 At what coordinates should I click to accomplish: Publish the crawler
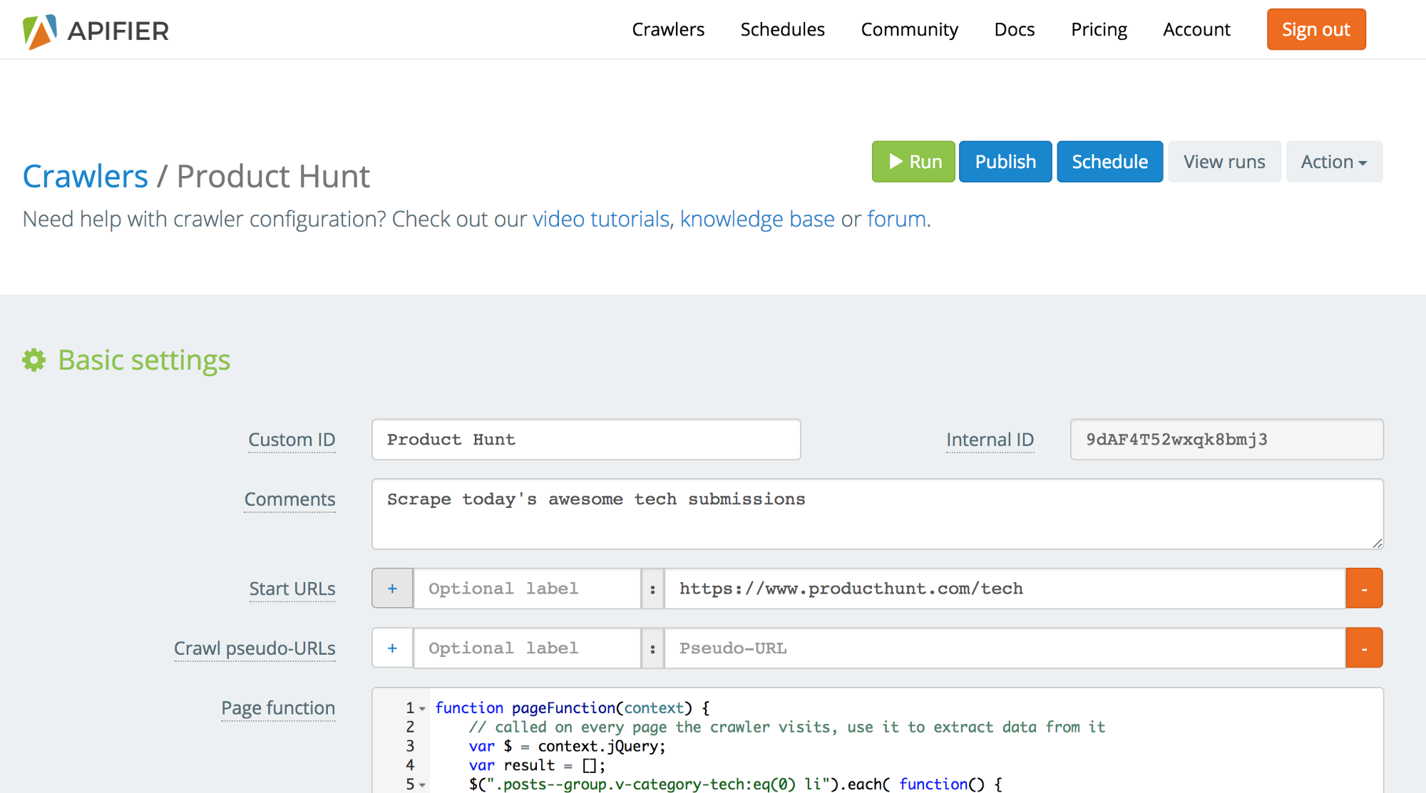pyautogui.click(x=1005, y=161)
